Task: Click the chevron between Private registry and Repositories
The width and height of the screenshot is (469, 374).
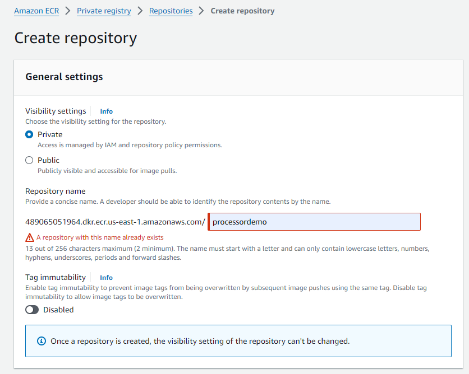Action: click(139, 11)
